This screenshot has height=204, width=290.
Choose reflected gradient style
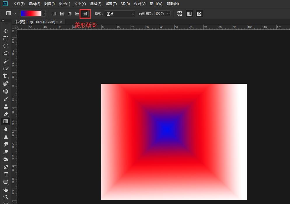77,14
